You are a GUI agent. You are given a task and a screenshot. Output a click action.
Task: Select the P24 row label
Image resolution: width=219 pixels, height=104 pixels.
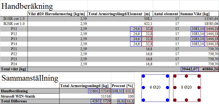click(14, 64)
